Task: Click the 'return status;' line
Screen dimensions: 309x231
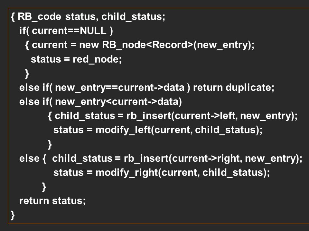Action: click(x=52, y=201)
